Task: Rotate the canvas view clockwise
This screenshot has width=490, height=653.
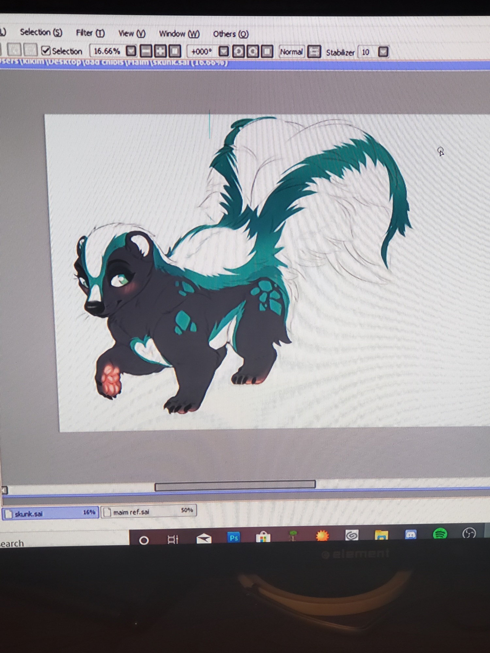Action: click(253, 52)
